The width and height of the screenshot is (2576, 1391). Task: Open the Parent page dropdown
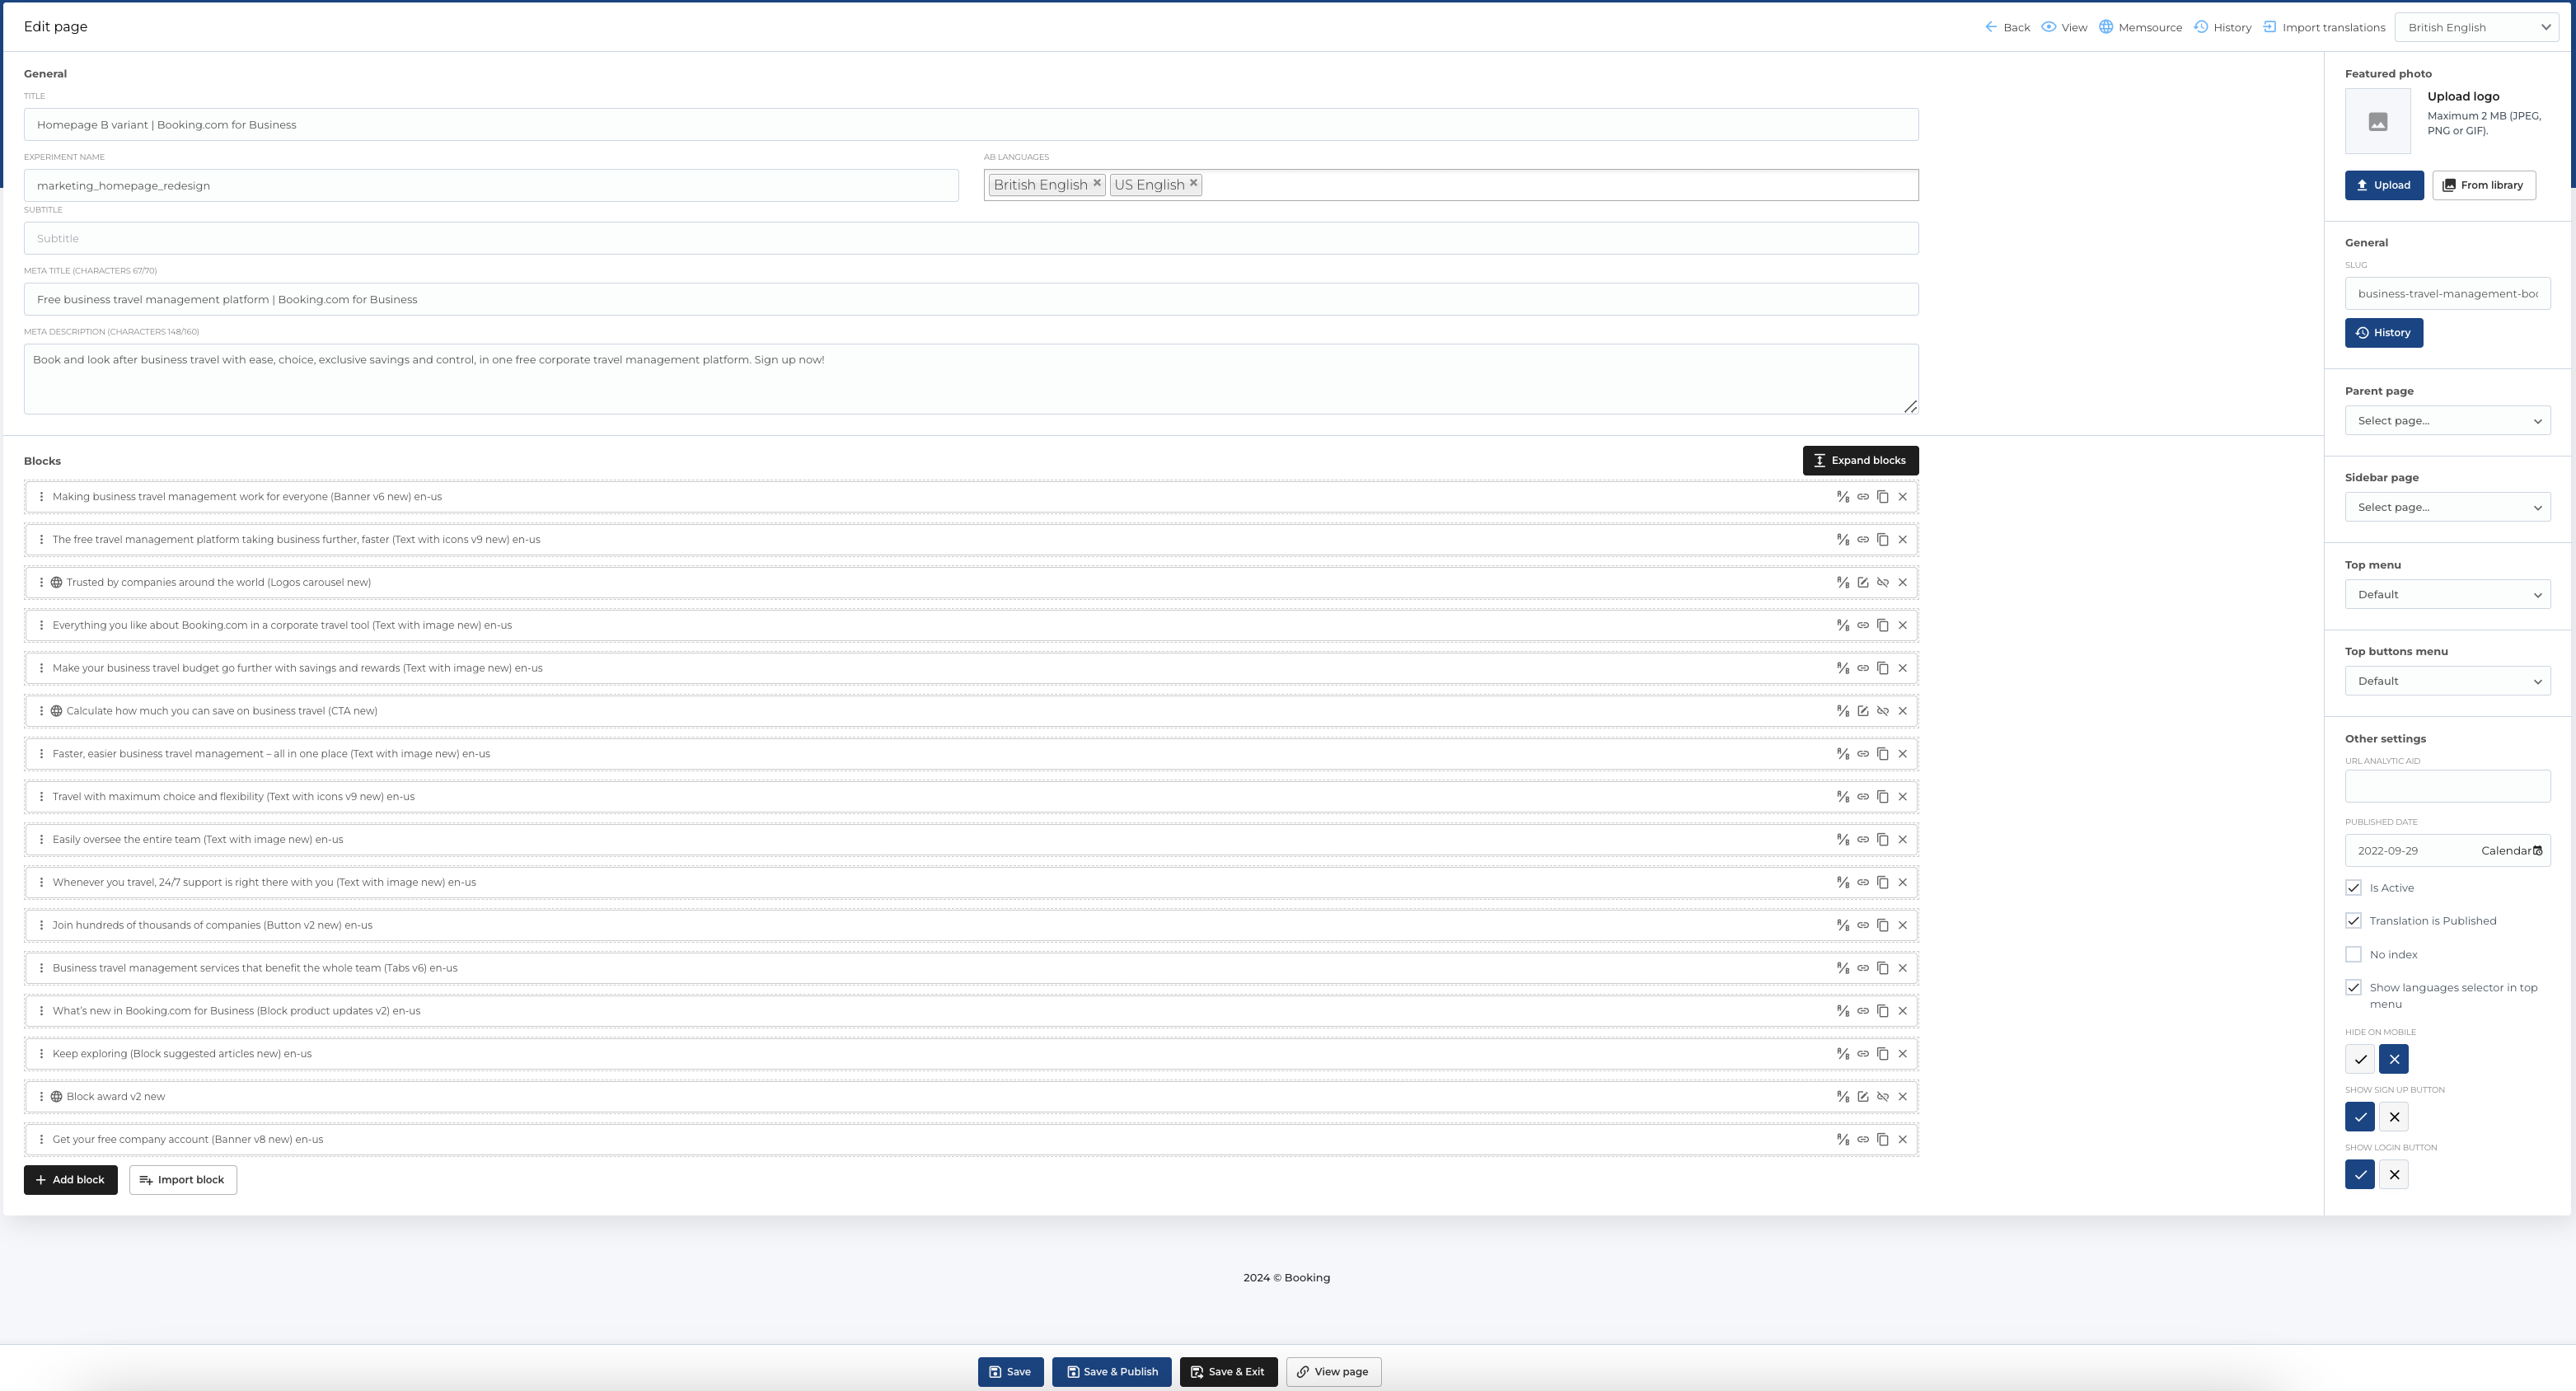(x=2447, y=421)
